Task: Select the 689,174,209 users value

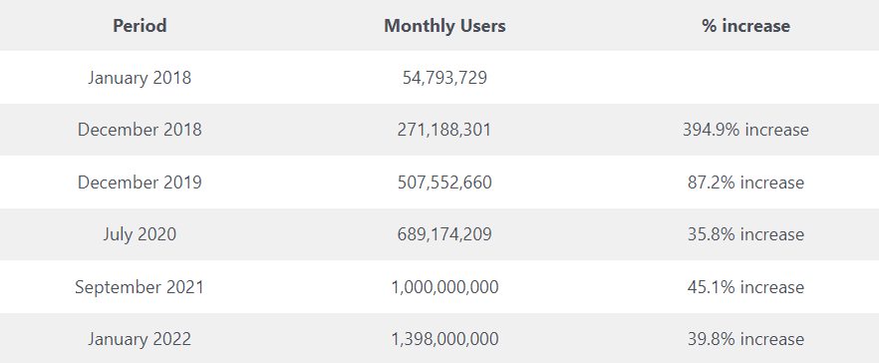Action: click(444, 234)
